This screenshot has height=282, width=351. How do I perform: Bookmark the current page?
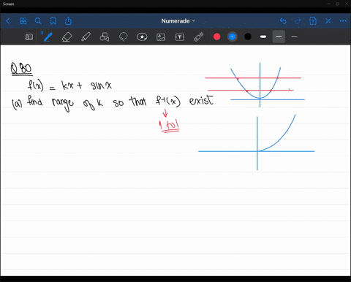pyautogui.click(x=53, y=21)
